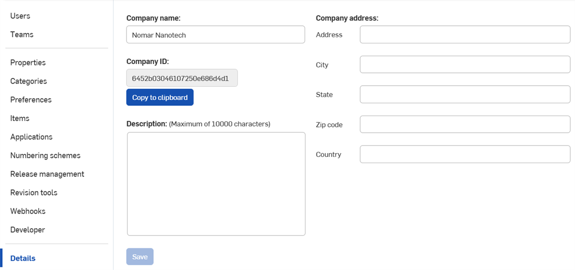
Task: Focus the Description text area
Action: [x=216, y=184]
